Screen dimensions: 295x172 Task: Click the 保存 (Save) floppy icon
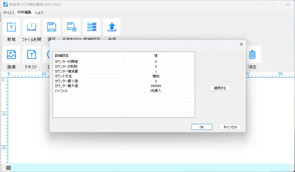pyautogui.click(x=52, y=27)
